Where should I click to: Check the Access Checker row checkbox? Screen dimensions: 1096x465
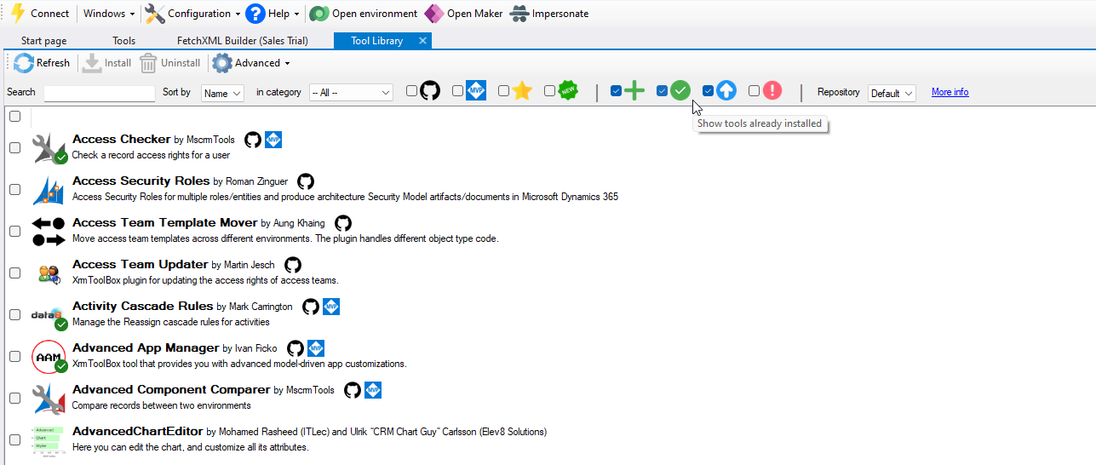[14, 147]
